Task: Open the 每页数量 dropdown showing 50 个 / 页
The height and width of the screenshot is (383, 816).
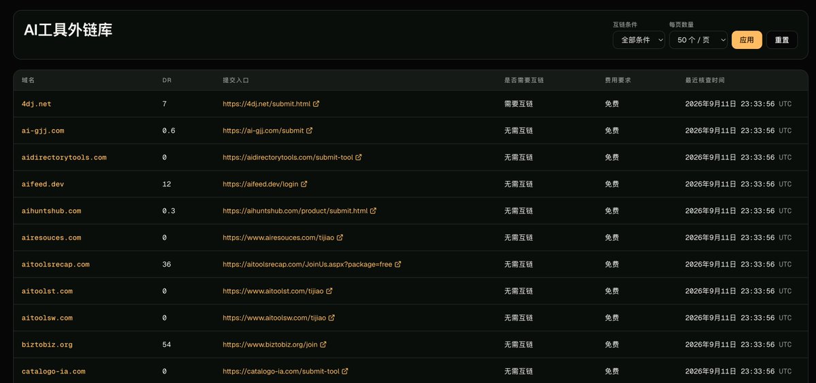Action: click(x=698, y=40)
